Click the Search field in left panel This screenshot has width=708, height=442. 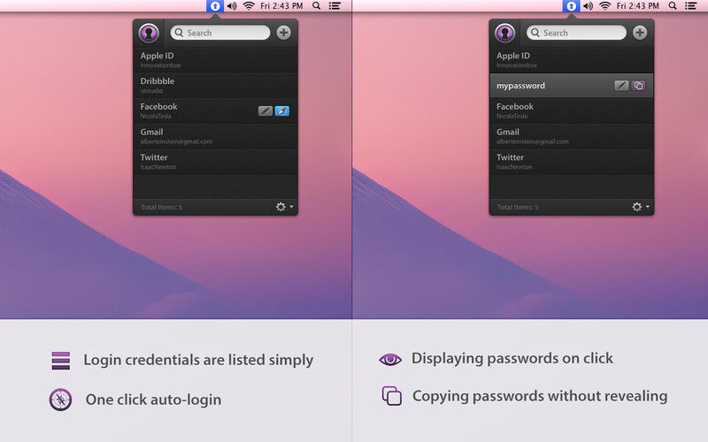click(220, 33)
